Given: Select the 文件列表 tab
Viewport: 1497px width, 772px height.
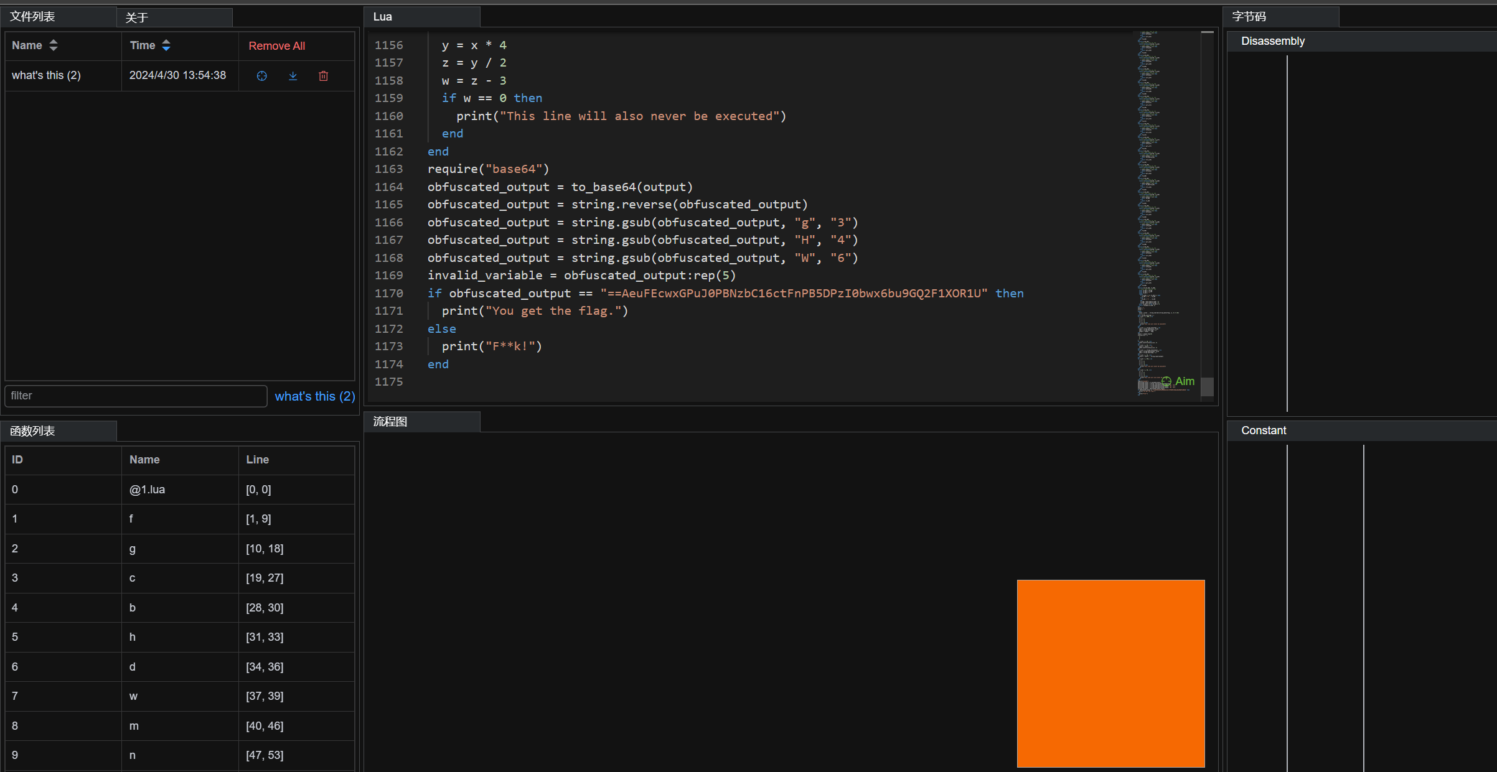Looking at the screenshot, I should pyautogui.click(x=32, y=17).
